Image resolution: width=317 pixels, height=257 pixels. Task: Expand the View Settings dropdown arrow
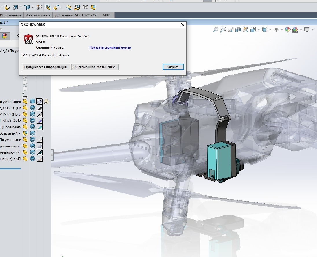coord(313,30)
